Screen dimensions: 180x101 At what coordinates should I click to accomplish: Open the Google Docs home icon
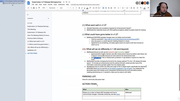[x=29, y=3]
